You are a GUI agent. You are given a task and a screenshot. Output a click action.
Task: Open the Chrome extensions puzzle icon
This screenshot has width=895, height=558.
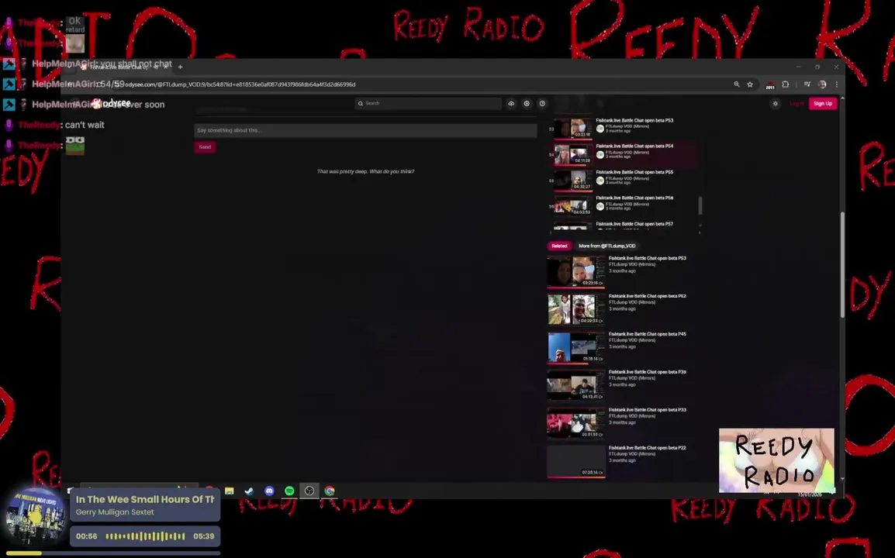(x=786, y=84)
